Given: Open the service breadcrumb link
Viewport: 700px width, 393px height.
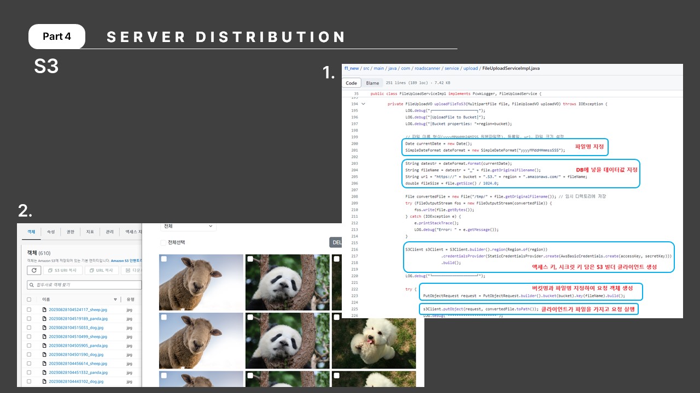Looking at the screenshot, I should pos(452,68).
